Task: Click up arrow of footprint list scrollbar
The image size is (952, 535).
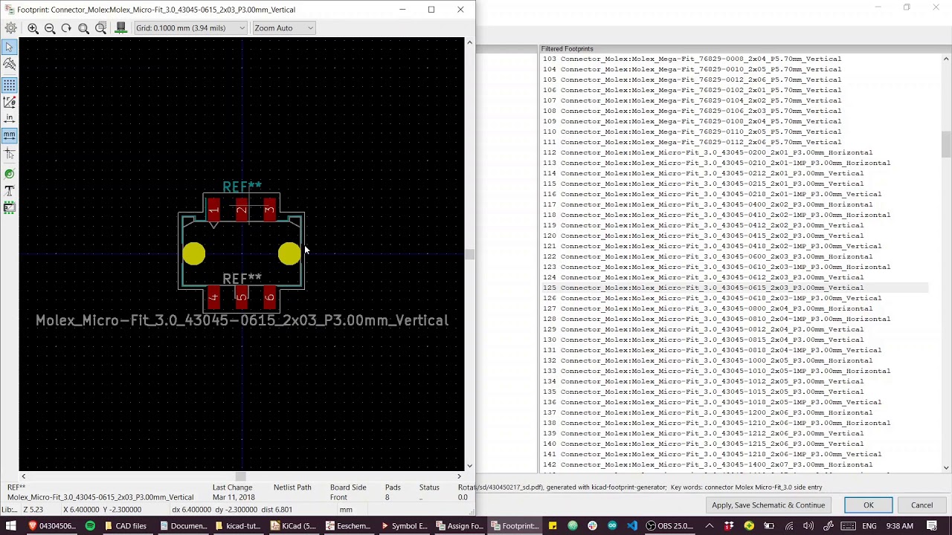Action: (946, 59)
